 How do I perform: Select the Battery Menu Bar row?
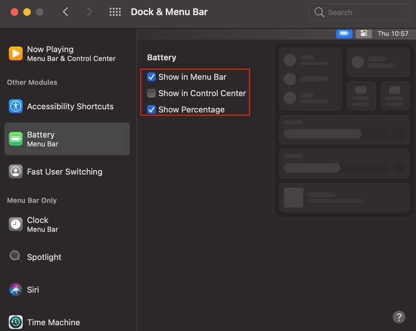67,139
